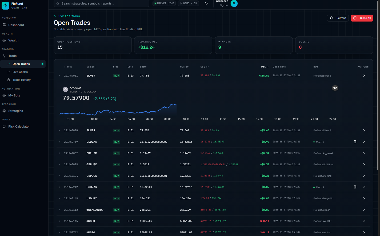Click the XAGUSD silver symbol icon
380x236 pixels.
coord(65,90)
